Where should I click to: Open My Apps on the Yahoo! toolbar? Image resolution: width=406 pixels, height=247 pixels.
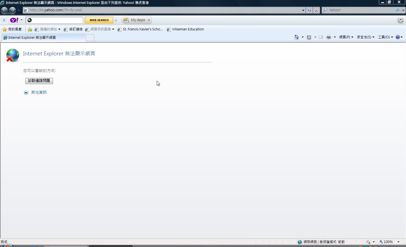click(x=134, y=20)
